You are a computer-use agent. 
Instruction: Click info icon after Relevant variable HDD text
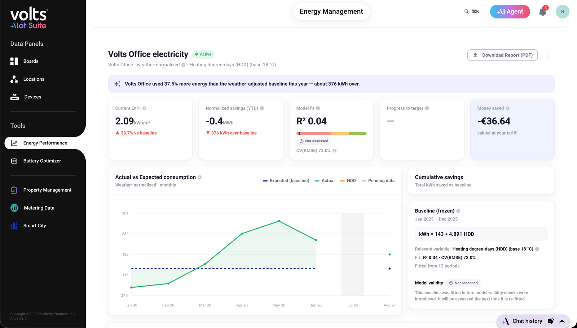pyautogui.click(x=537, y=249)
